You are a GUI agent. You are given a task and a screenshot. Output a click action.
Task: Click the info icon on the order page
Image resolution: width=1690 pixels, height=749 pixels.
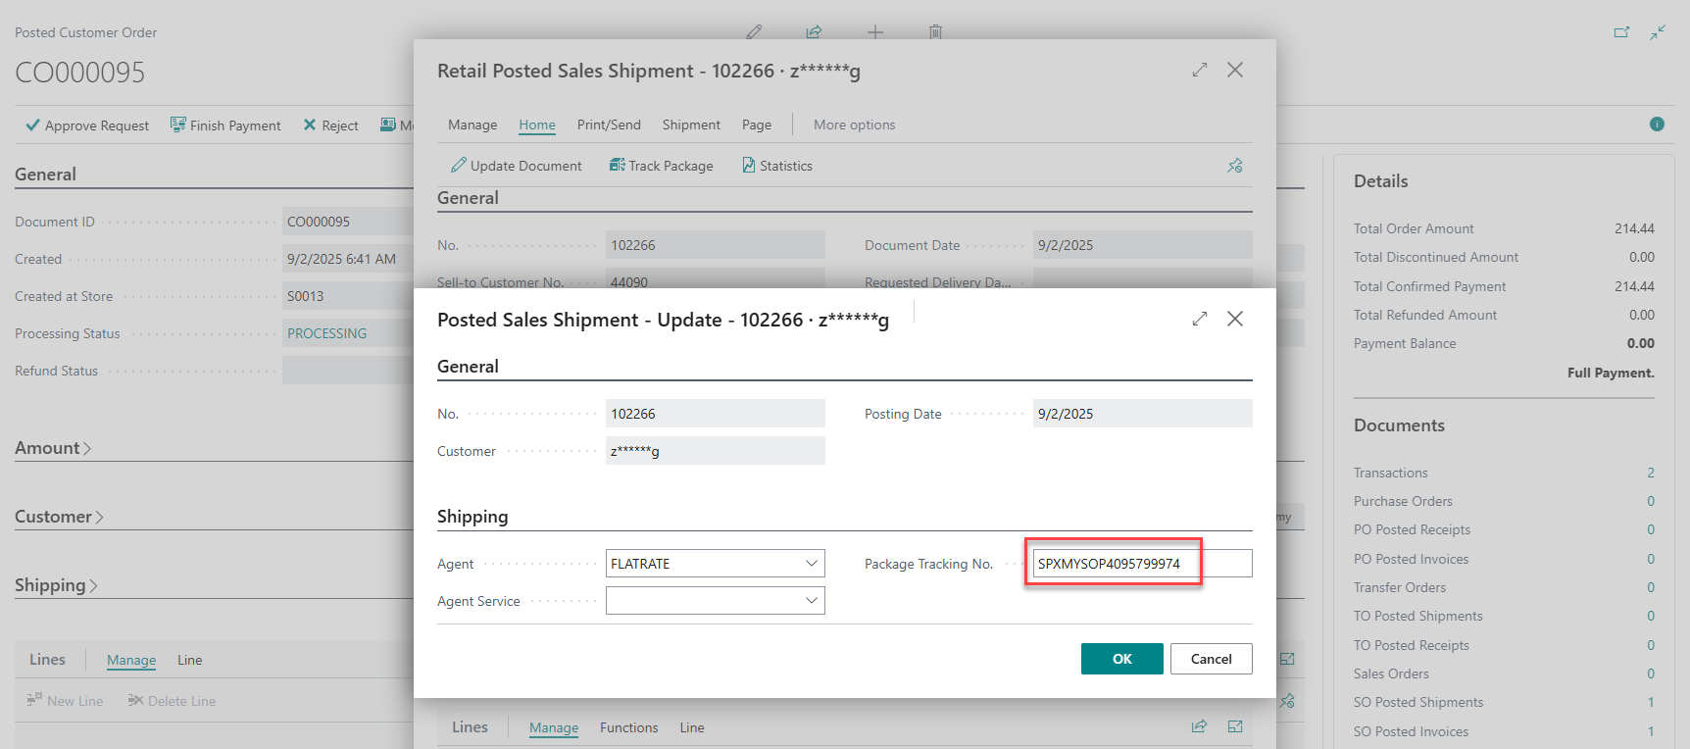(x=1657, y=124)
